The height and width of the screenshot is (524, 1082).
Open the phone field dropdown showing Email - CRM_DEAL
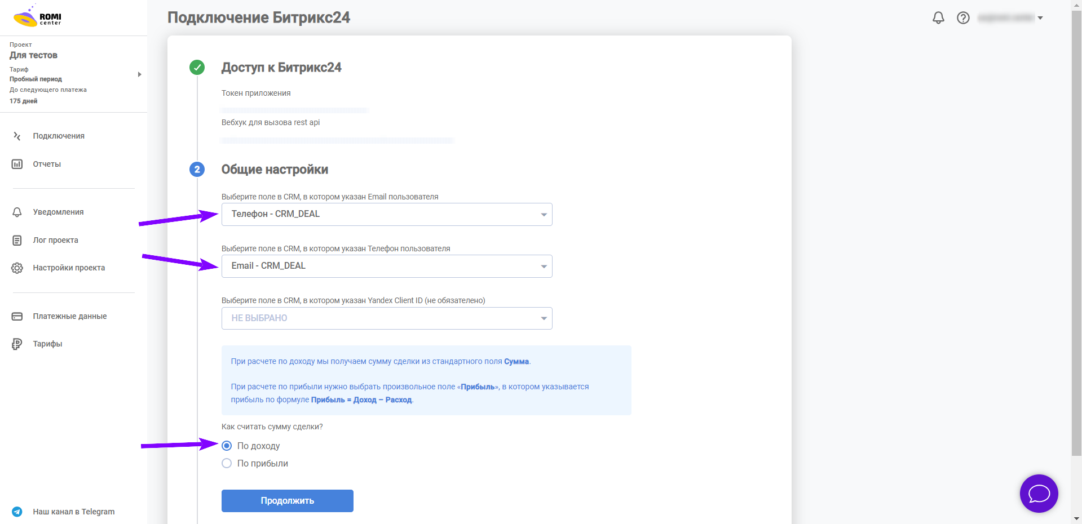click(x=387, y=266)
